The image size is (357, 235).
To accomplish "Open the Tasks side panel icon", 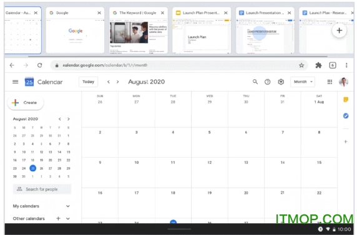I will click(x=346, y=116).
